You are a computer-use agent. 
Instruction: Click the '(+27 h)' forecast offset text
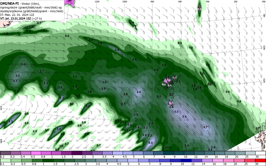tap(37, 19)
